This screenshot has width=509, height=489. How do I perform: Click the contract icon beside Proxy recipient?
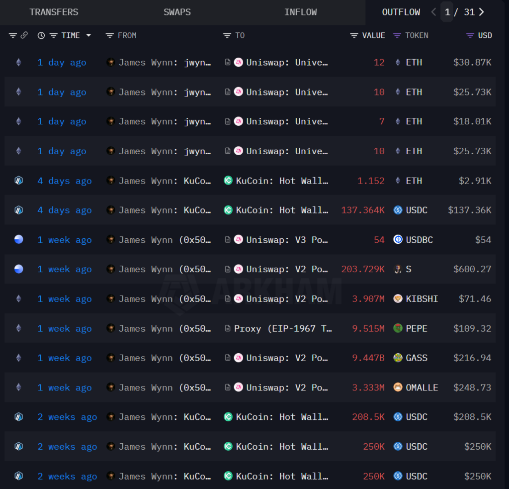228,328
